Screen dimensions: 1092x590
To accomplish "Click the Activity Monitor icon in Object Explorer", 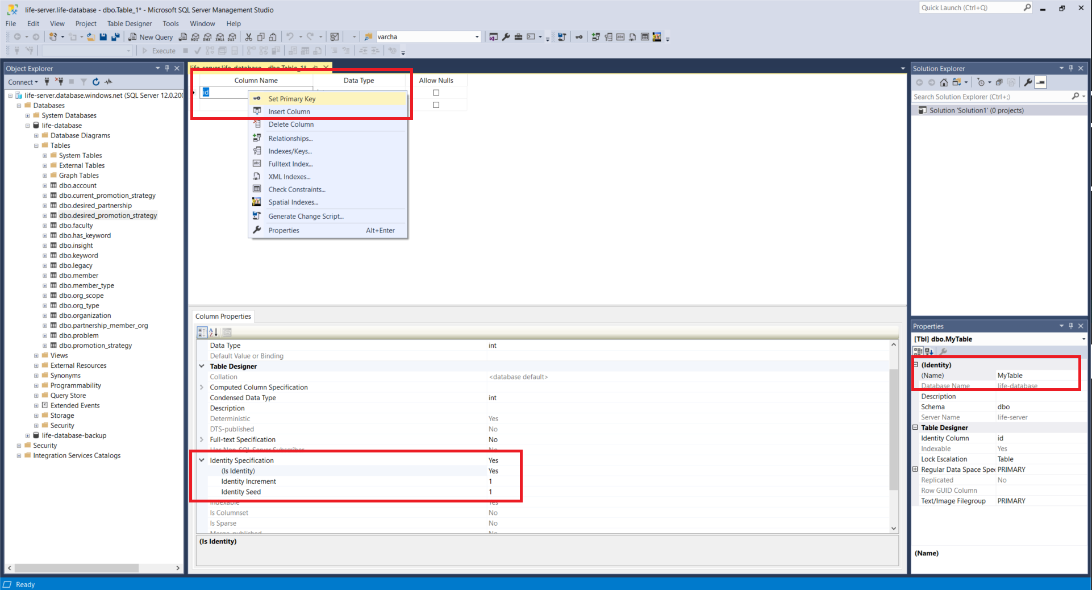I will point(109,82).
